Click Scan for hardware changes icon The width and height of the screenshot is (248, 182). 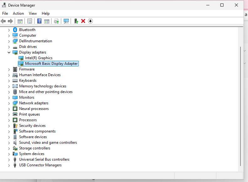point(66,21)
